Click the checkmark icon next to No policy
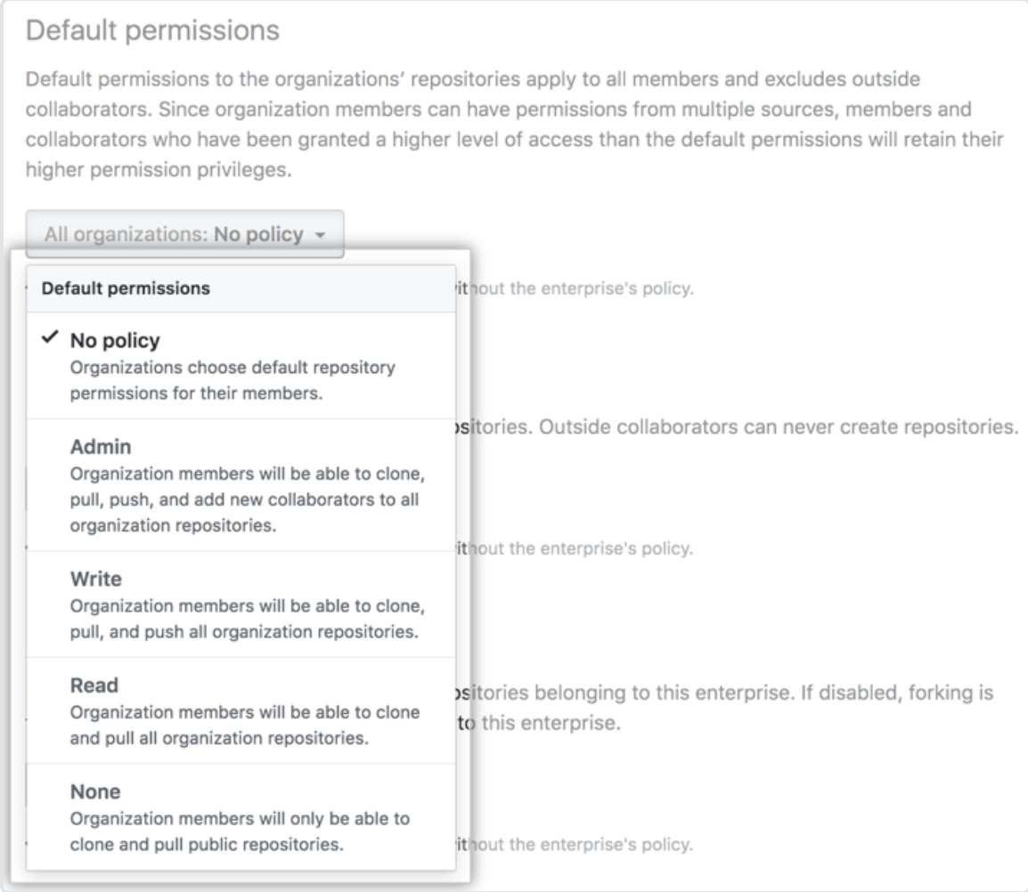 (50, 337)
